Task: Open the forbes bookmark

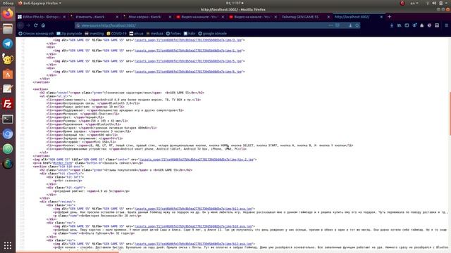Action: click(x=173, y=33)
